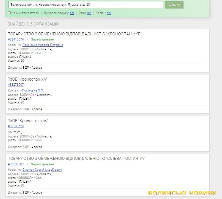Open company code #33273907

point(16,85)
